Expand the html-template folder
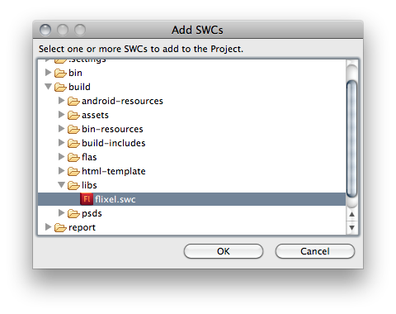This screenshot has height=314, width=396. click(x=61, y=171)
